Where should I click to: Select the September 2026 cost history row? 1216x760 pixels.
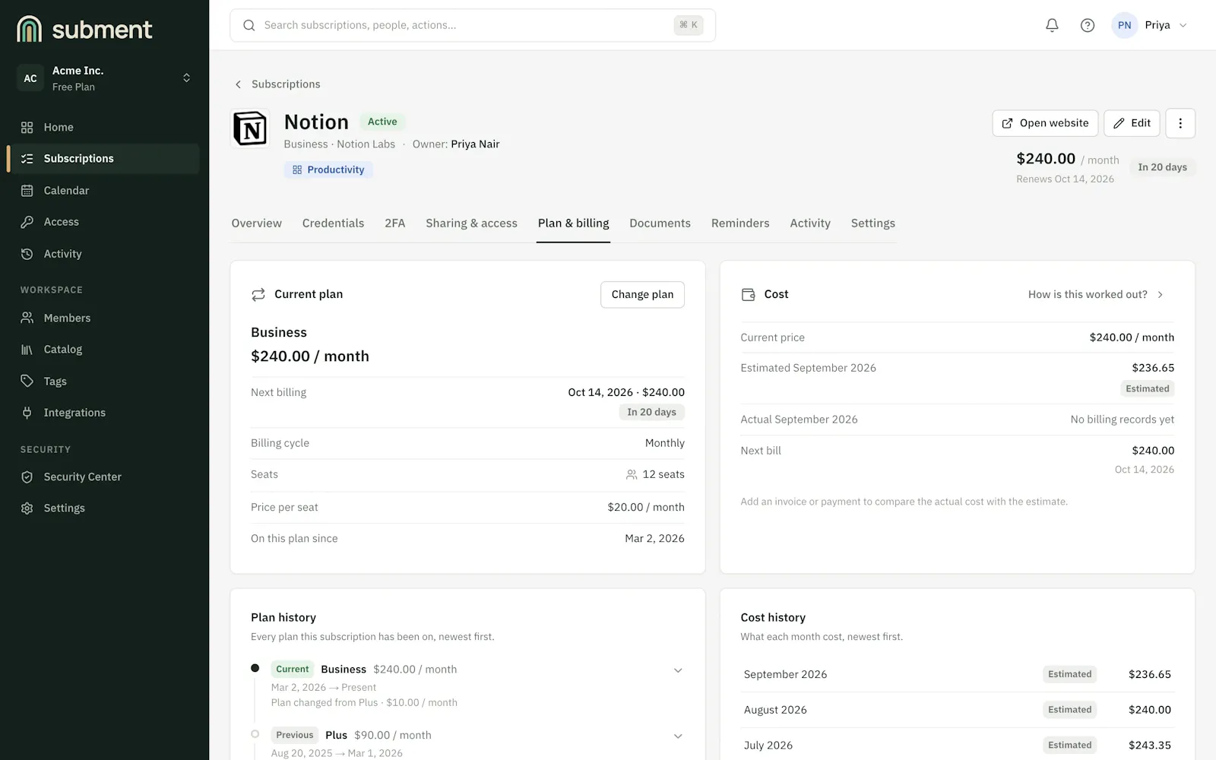pyautogui.click(x=958, y=674)
